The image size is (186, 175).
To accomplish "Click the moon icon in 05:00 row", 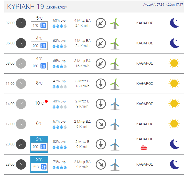I will (174, 43).
